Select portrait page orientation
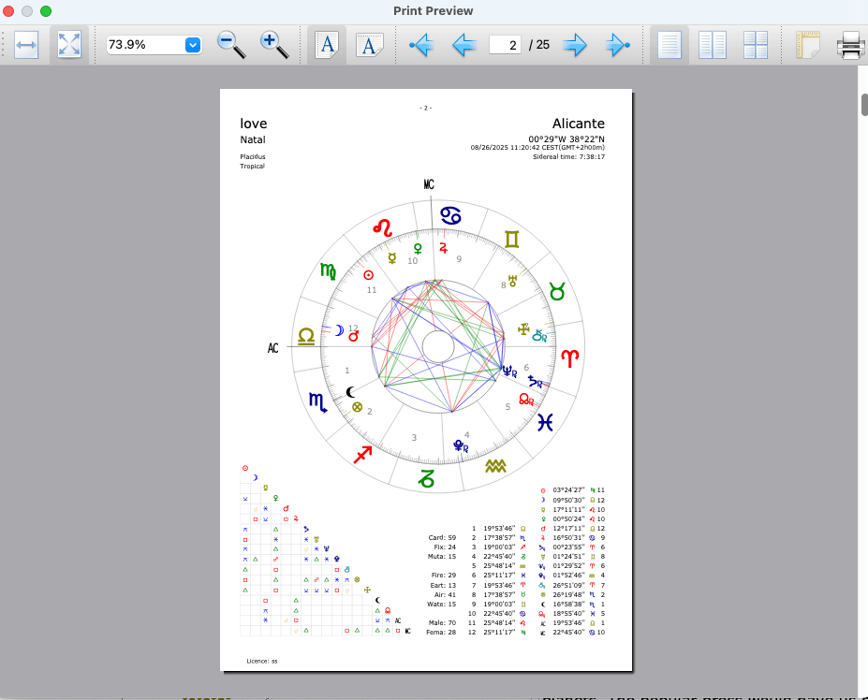Viewport: 868px width, 700px height. tap(327, 44)
